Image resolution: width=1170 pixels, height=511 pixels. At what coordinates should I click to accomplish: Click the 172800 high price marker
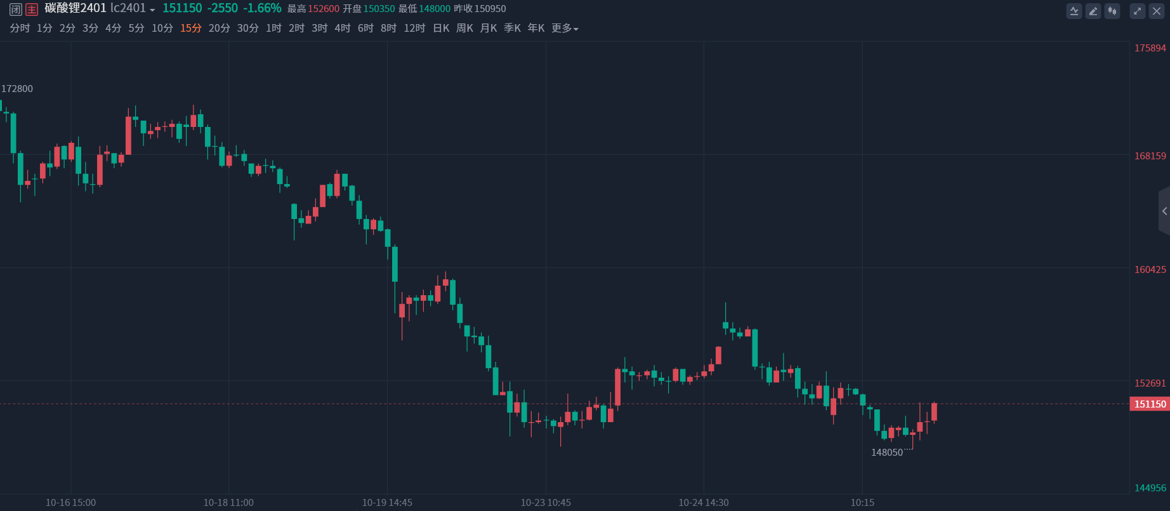pyautogui.click(x=17, y=89)
